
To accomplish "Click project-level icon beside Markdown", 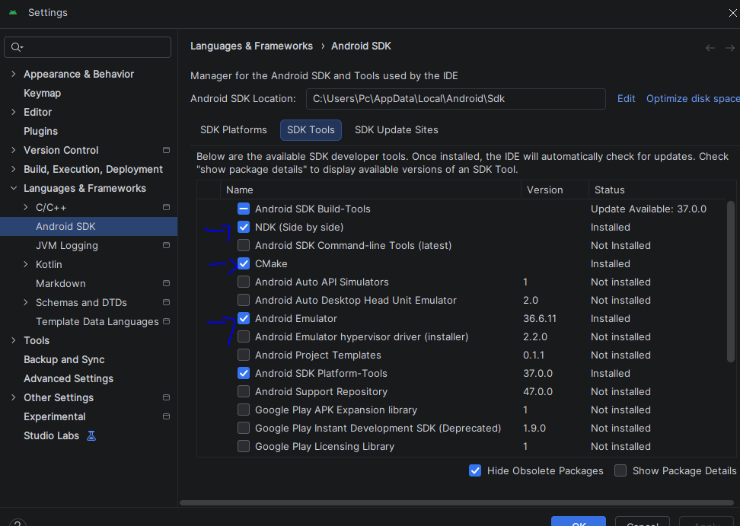I will coord(166,283).
